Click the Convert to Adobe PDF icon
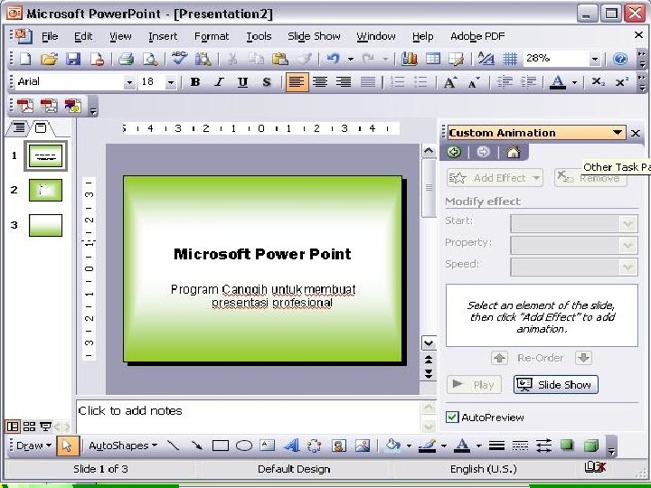651x488 pixels. [x=25, y=107]
